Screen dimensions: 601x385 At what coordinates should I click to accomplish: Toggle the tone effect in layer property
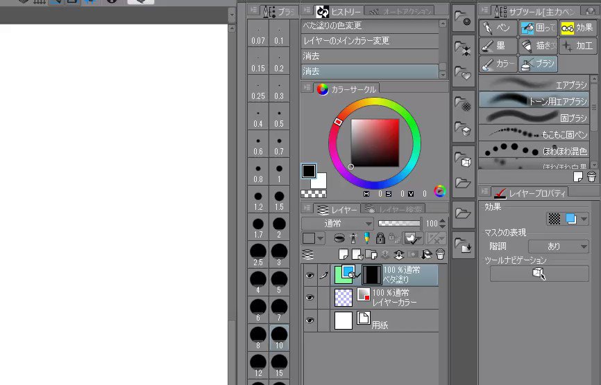[x=555, y=219]
